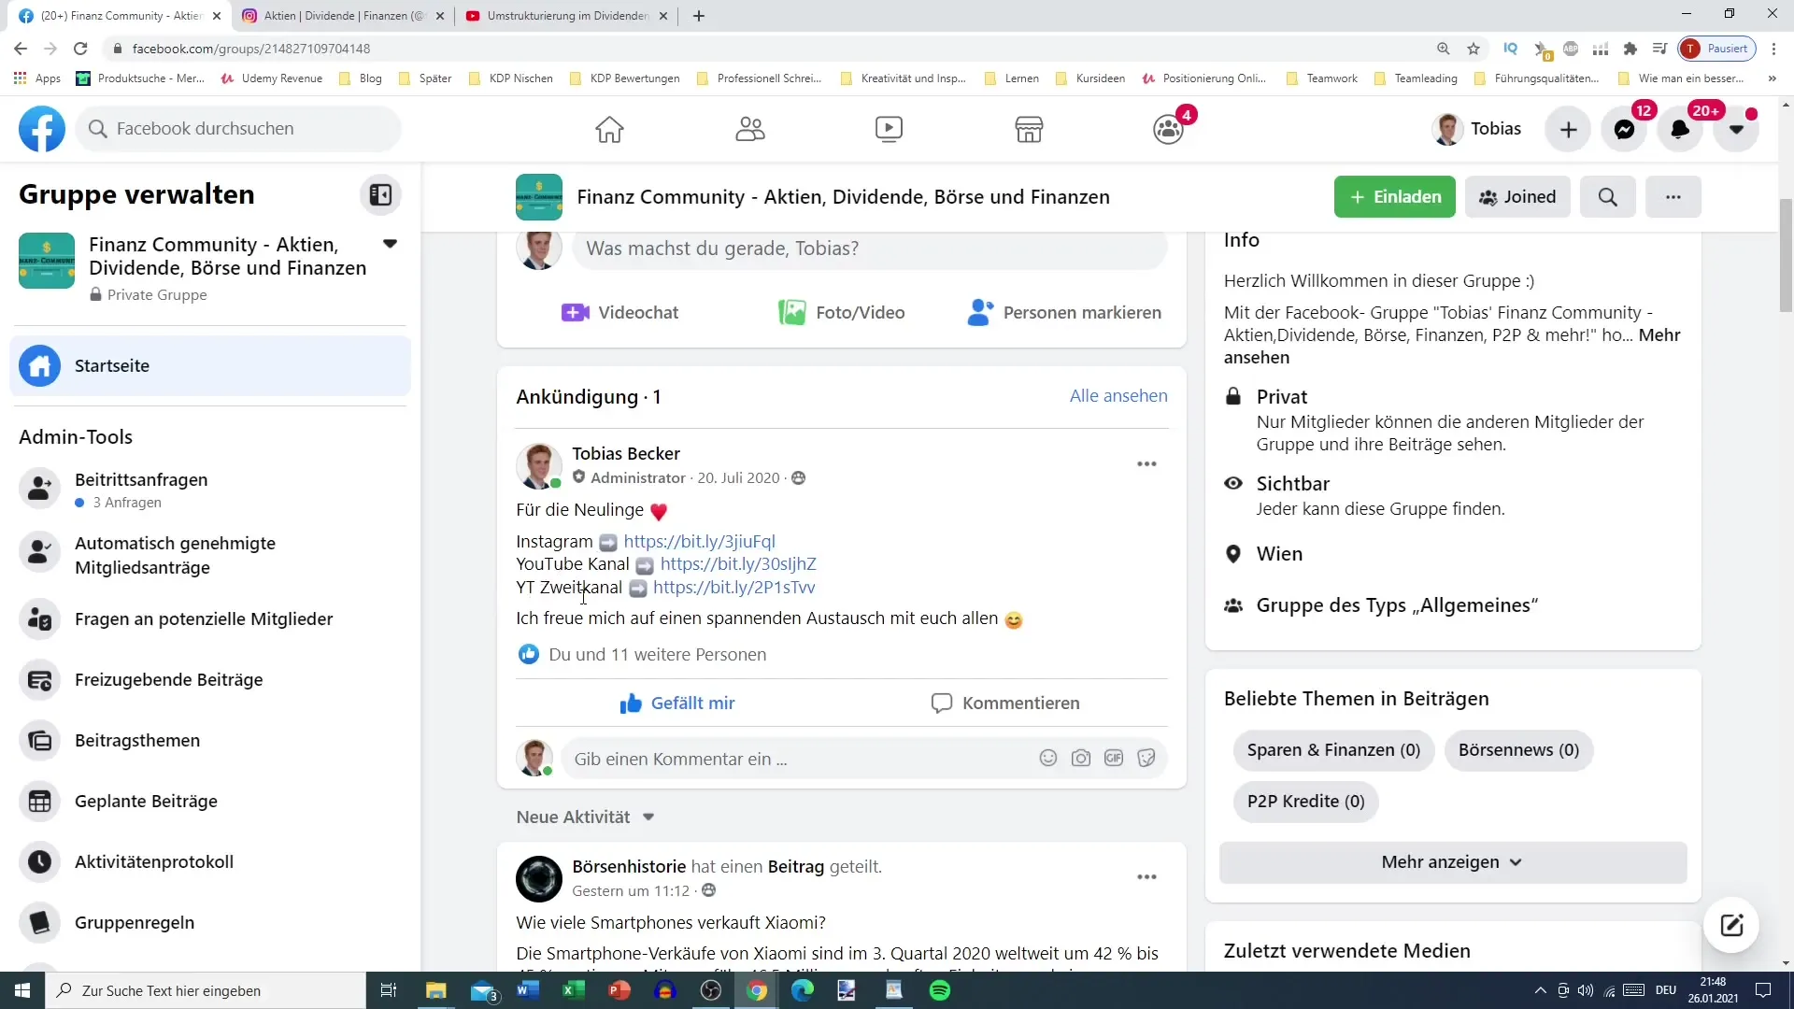Open the Friends icon in top navigation
The width and height of the screenshot is (1794, 1009).
[x=749, y=129]
